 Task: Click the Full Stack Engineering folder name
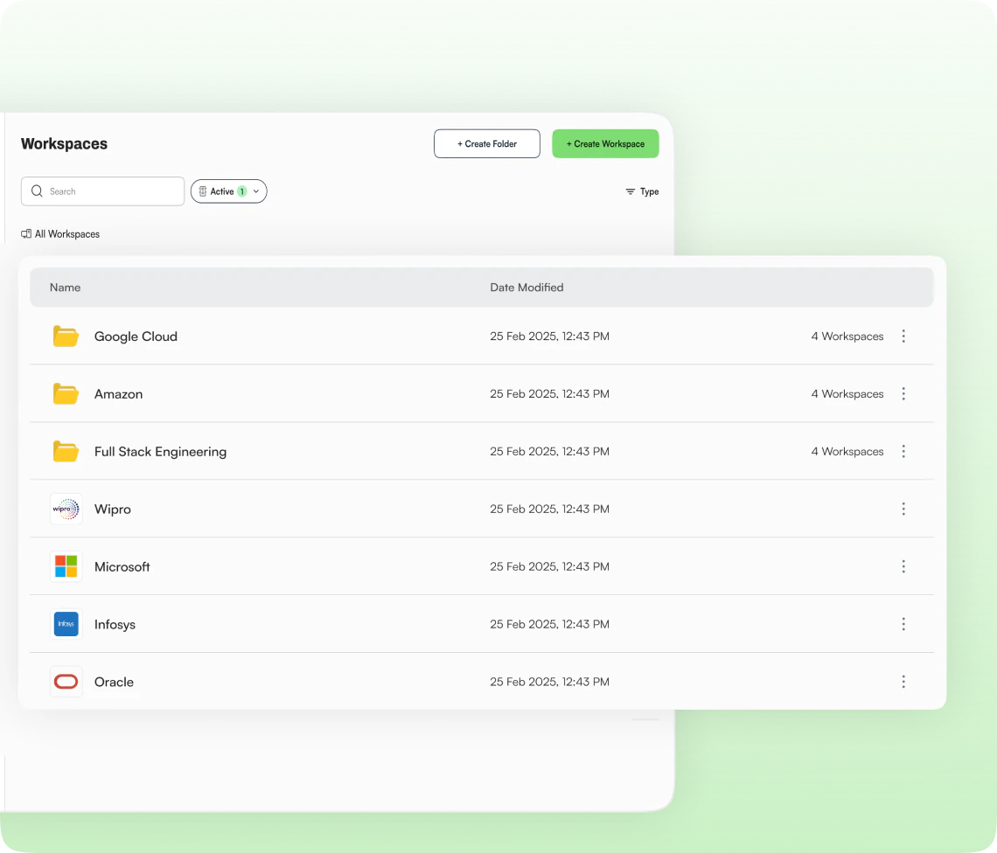(x=160, y=451)
